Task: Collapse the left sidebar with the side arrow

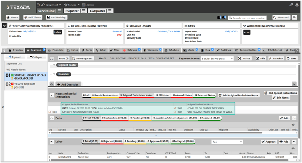Action: pyautogui.click(x=3, y=107)
